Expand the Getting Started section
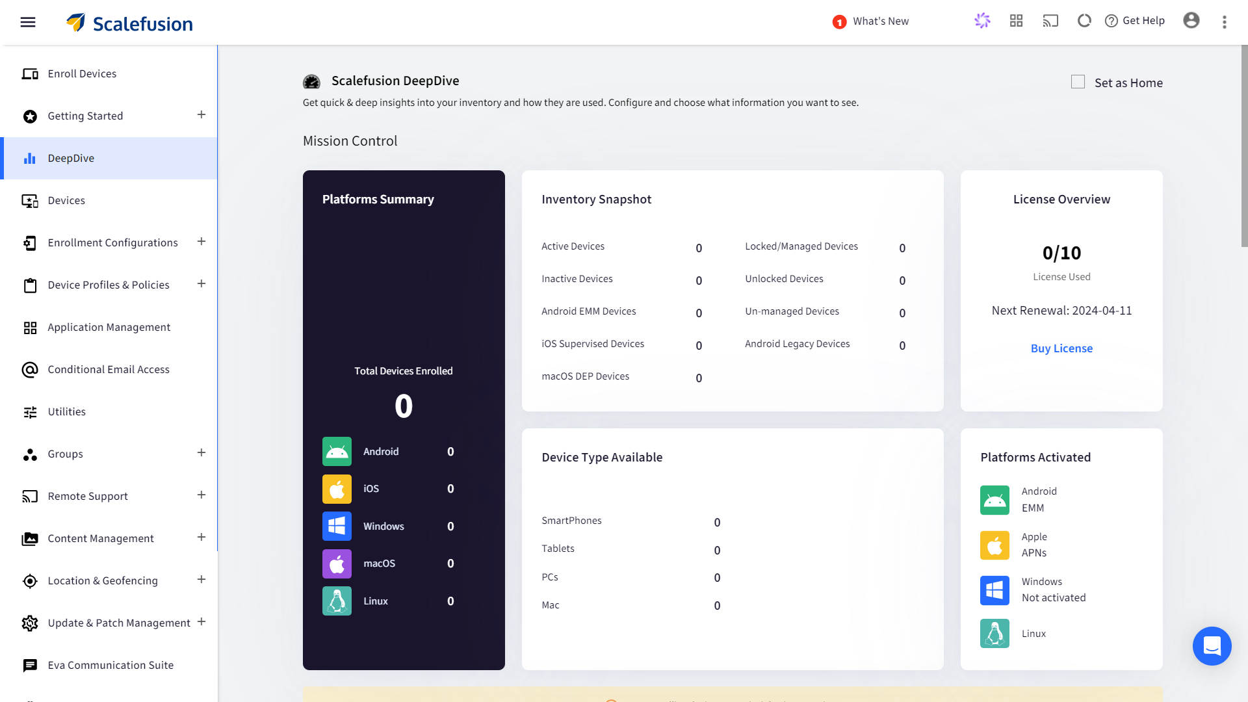This screenshot has height=702, width=1248. click(x=201, y=115)
